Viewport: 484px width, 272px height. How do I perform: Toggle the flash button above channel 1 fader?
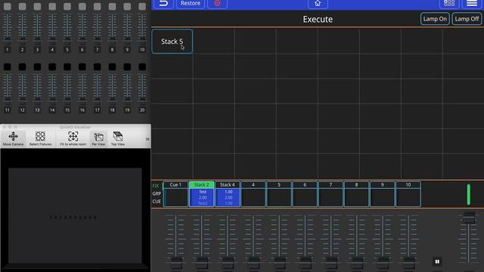coord(8,7)
